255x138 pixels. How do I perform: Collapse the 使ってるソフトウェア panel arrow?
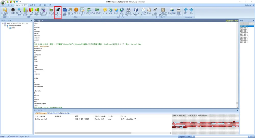pyautogui.click(x=237, y=111)
